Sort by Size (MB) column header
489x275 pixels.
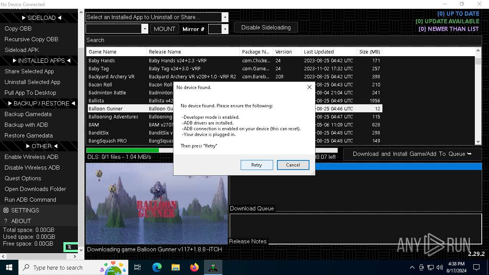coord(369,52)
